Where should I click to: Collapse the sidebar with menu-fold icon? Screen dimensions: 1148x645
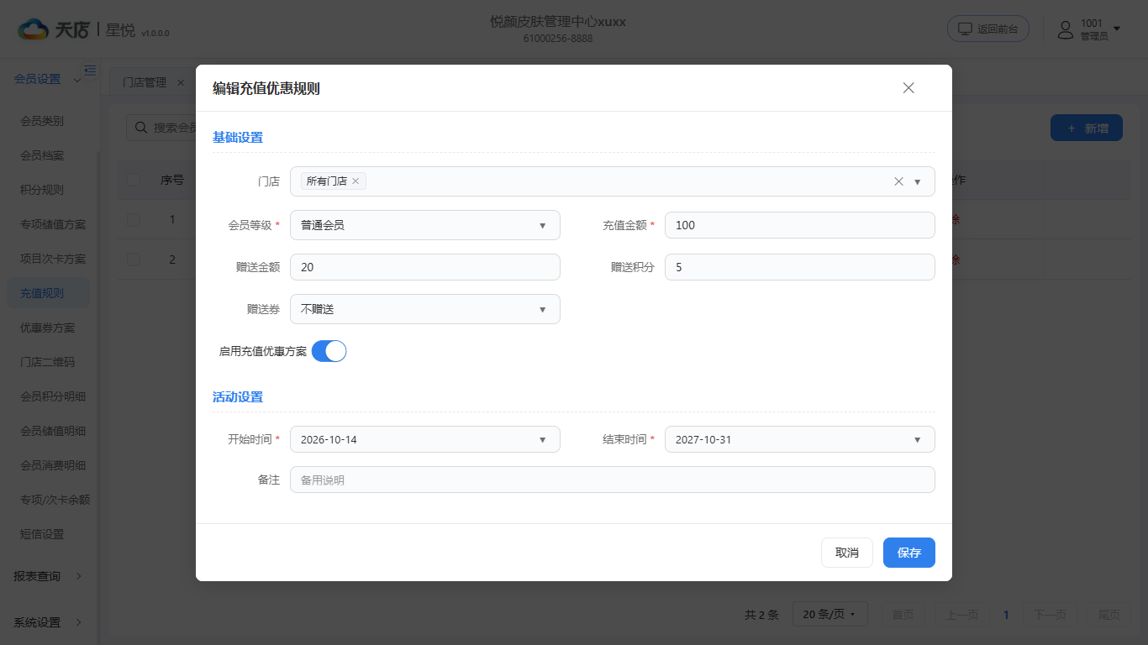(90, 70)
